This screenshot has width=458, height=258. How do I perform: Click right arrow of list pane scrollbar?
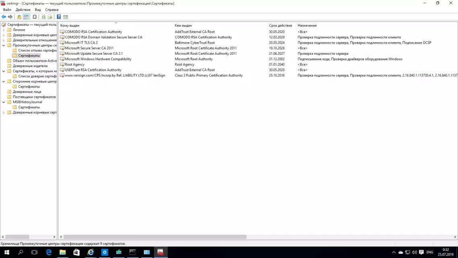coord(455,237)
